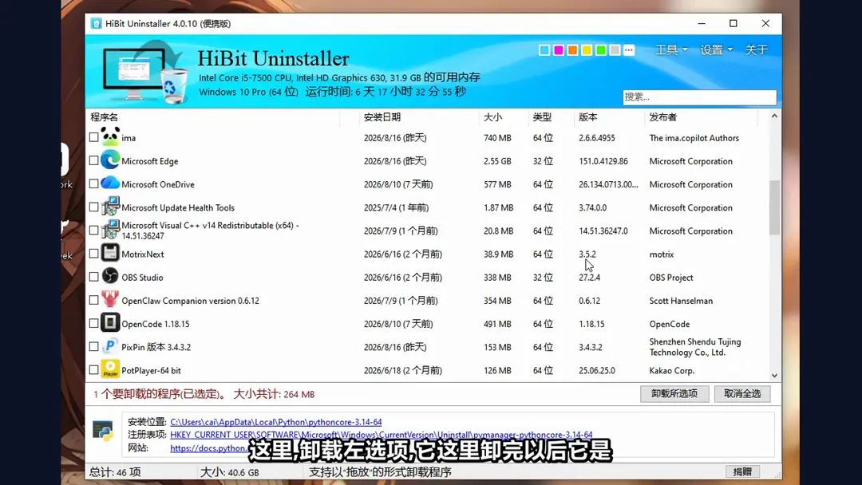
Task: Choose the gray theme color swatch
Action: click(615, 50)
